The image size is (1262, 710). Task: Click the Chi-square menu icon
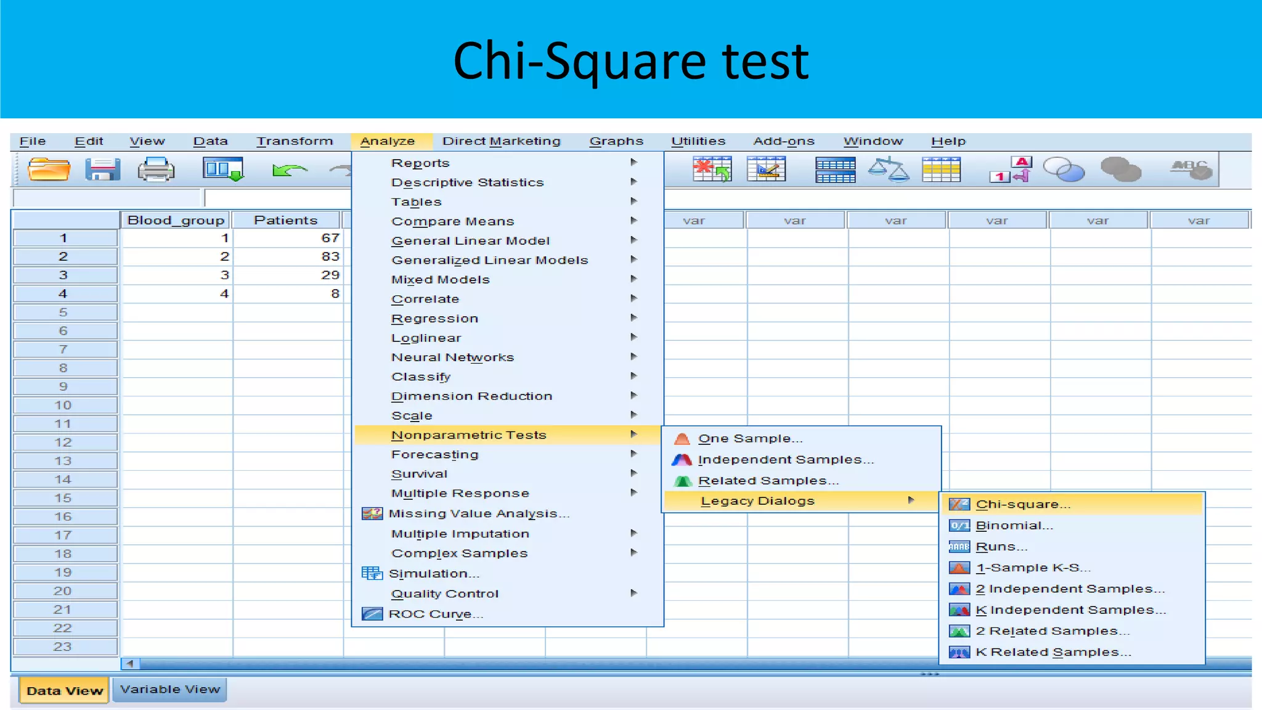pyautogui.click(x=959, y=505)
